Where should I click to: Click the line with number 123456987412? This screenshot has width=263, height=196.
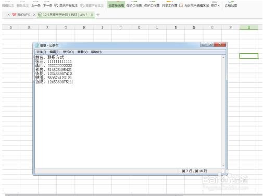pos(54,73)
